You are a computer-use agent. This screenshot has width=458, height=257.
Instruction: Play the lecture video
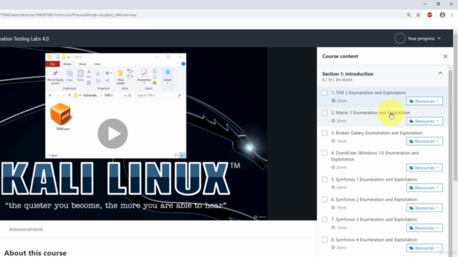pyautogui.click(x=112, y=133)
